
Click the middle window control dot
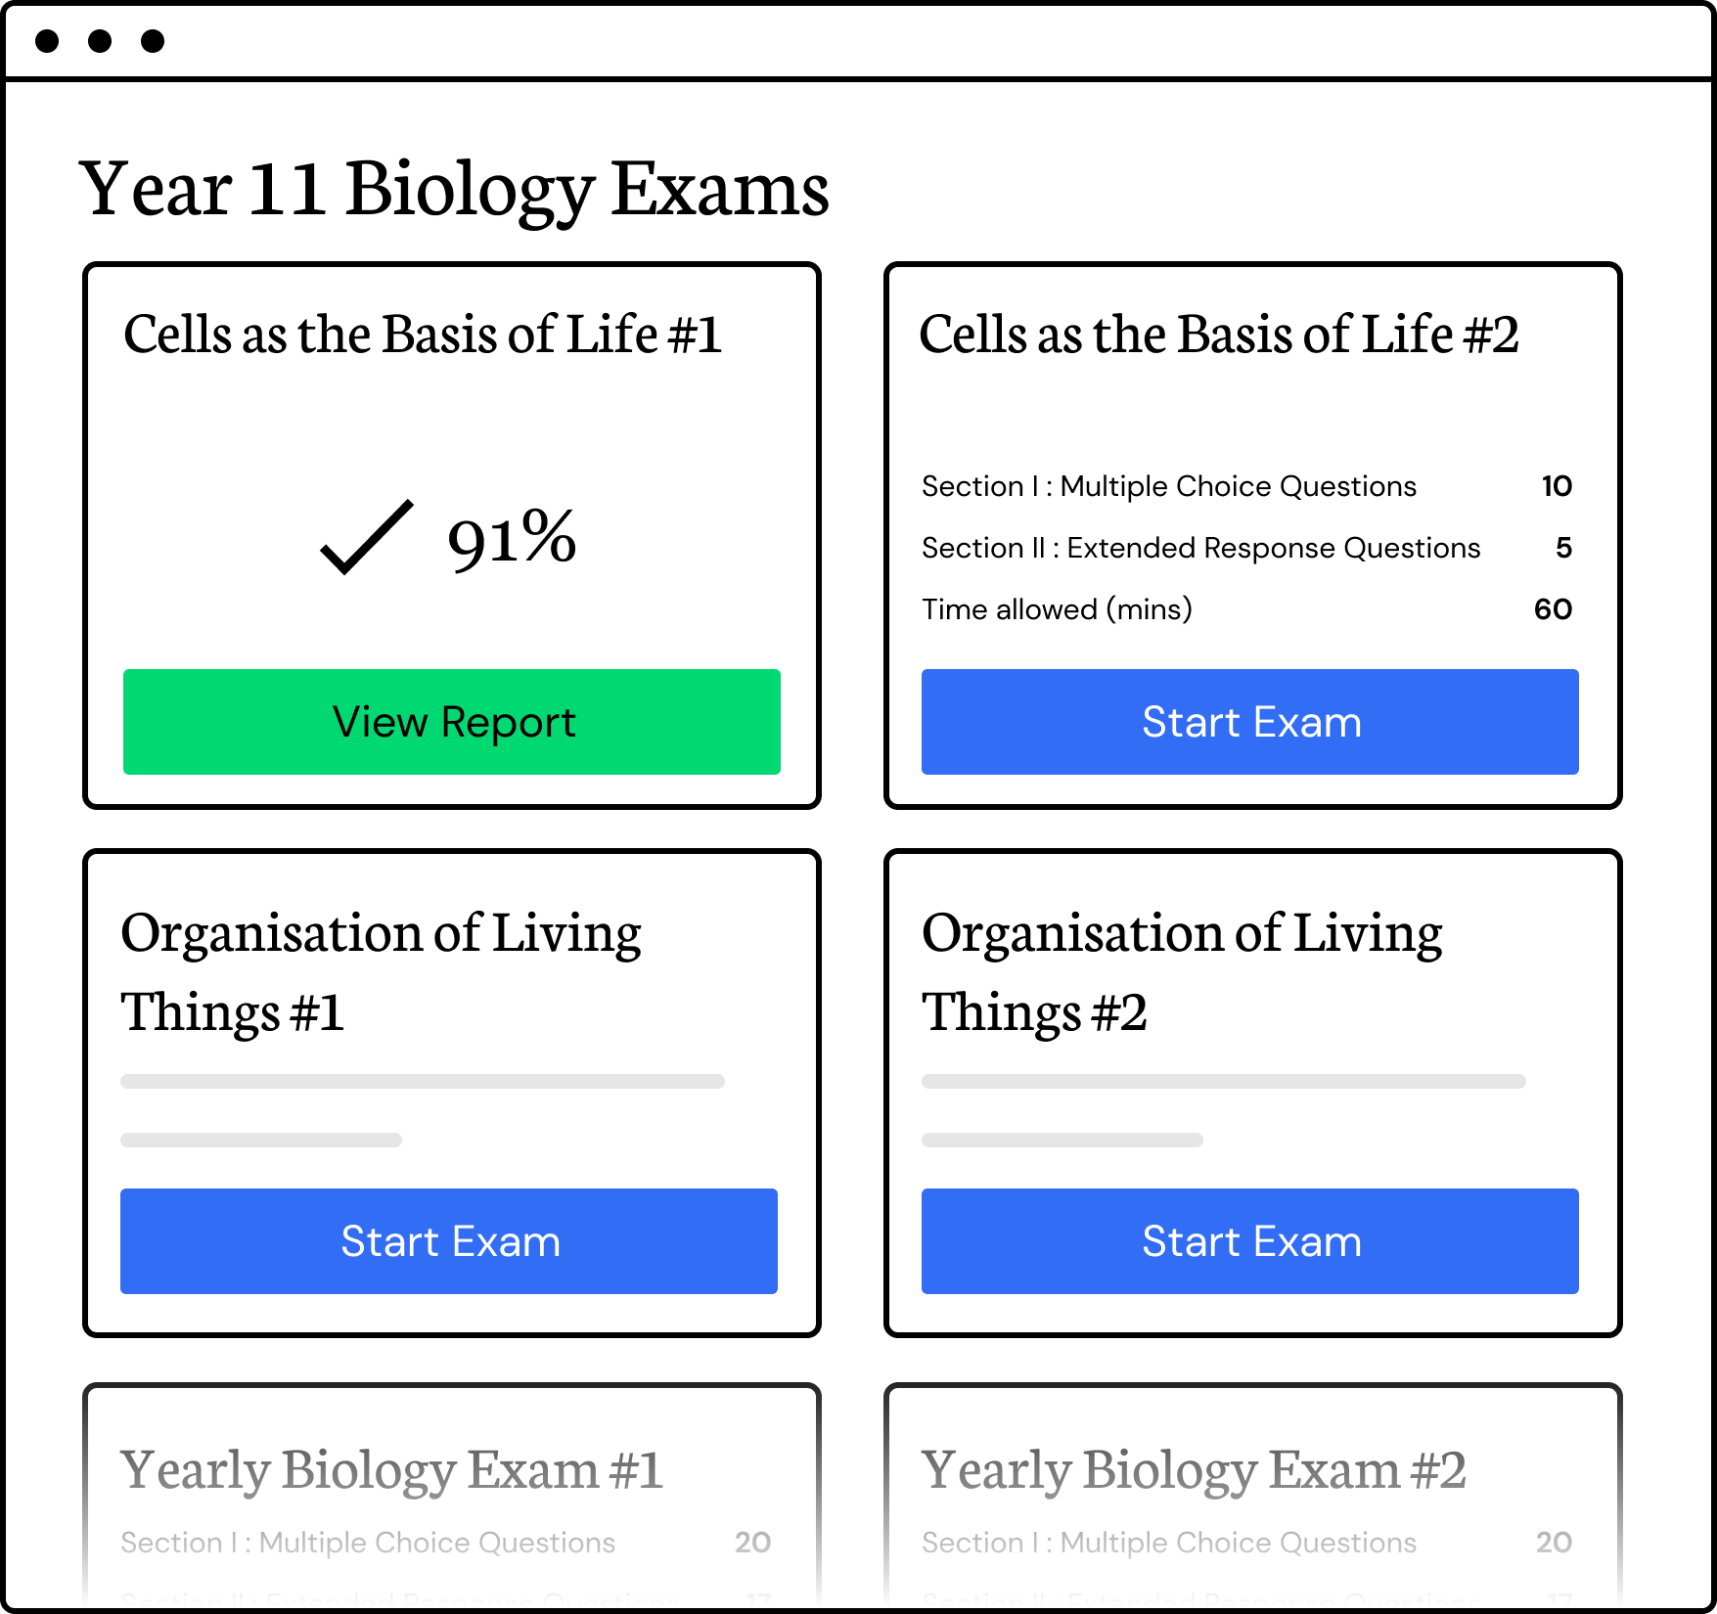click(100, 41)
